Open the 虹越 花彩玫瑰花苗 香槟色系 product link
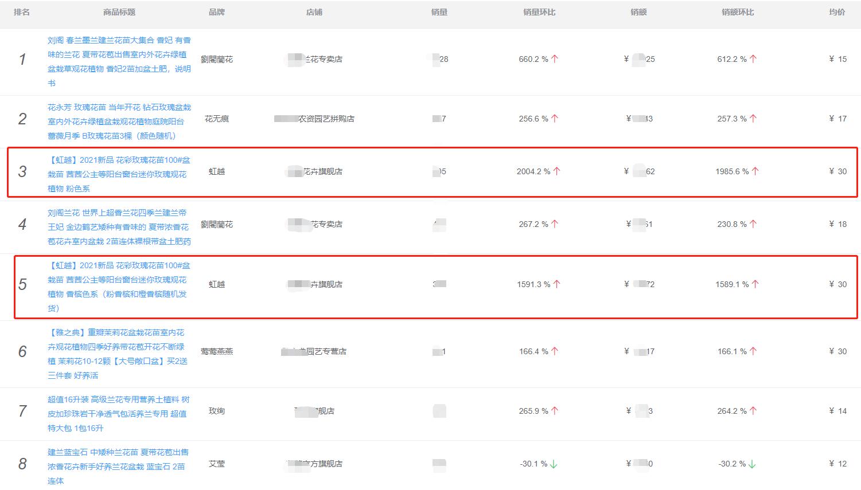Image resolution: width=861 pixels, height=490 pixels. coord(119,287)
